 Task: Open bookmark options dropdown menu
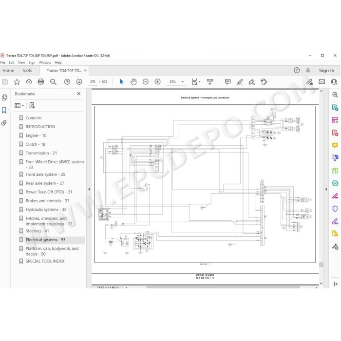tap(19, 106)
